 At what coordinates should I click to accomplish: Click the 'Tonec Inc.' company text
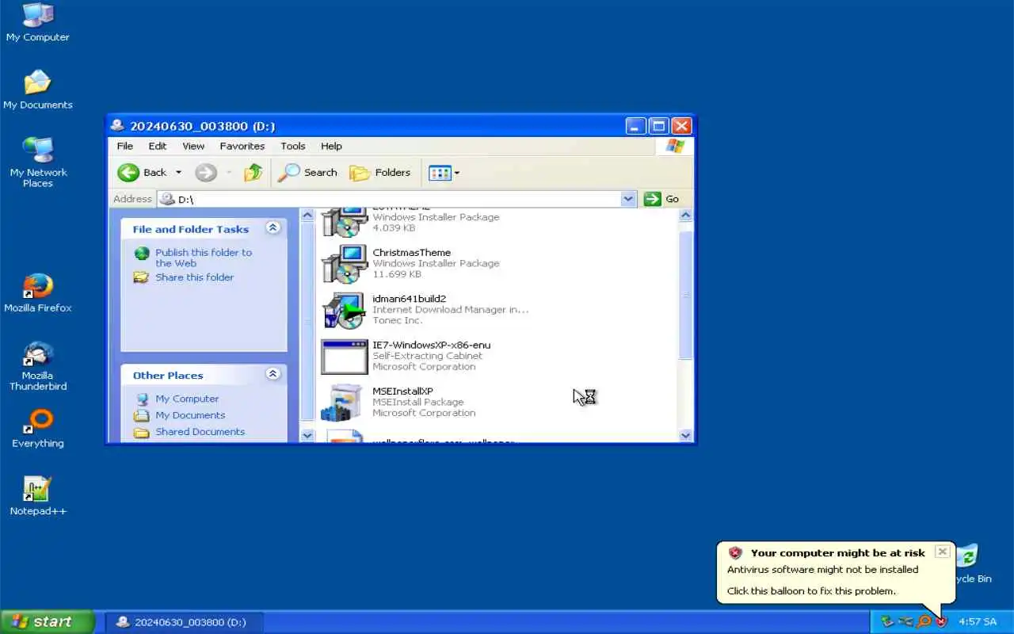[x=397, y=320]
